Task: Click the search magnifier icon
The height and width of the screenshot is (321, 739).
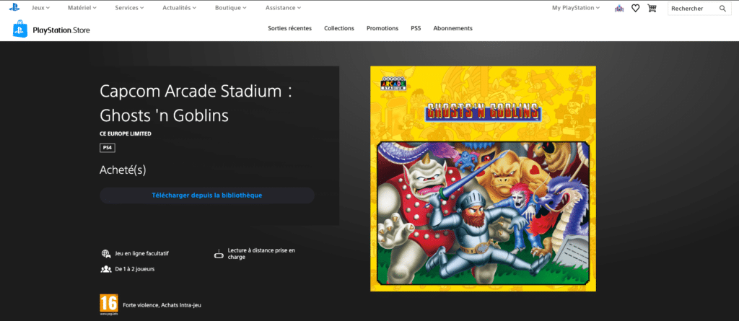Action: [722, 9]
